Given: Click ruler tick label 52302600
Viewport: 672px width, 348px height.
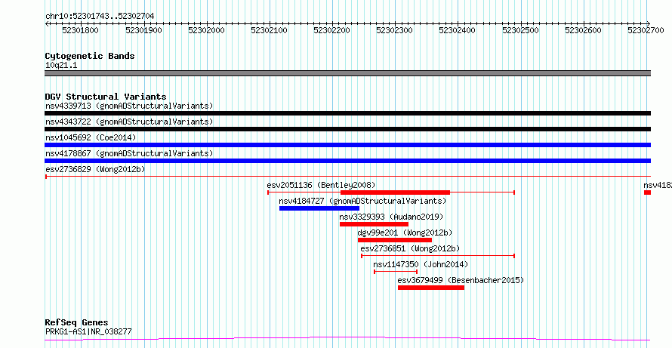Looking at the screenshot, I should [584, 30].
